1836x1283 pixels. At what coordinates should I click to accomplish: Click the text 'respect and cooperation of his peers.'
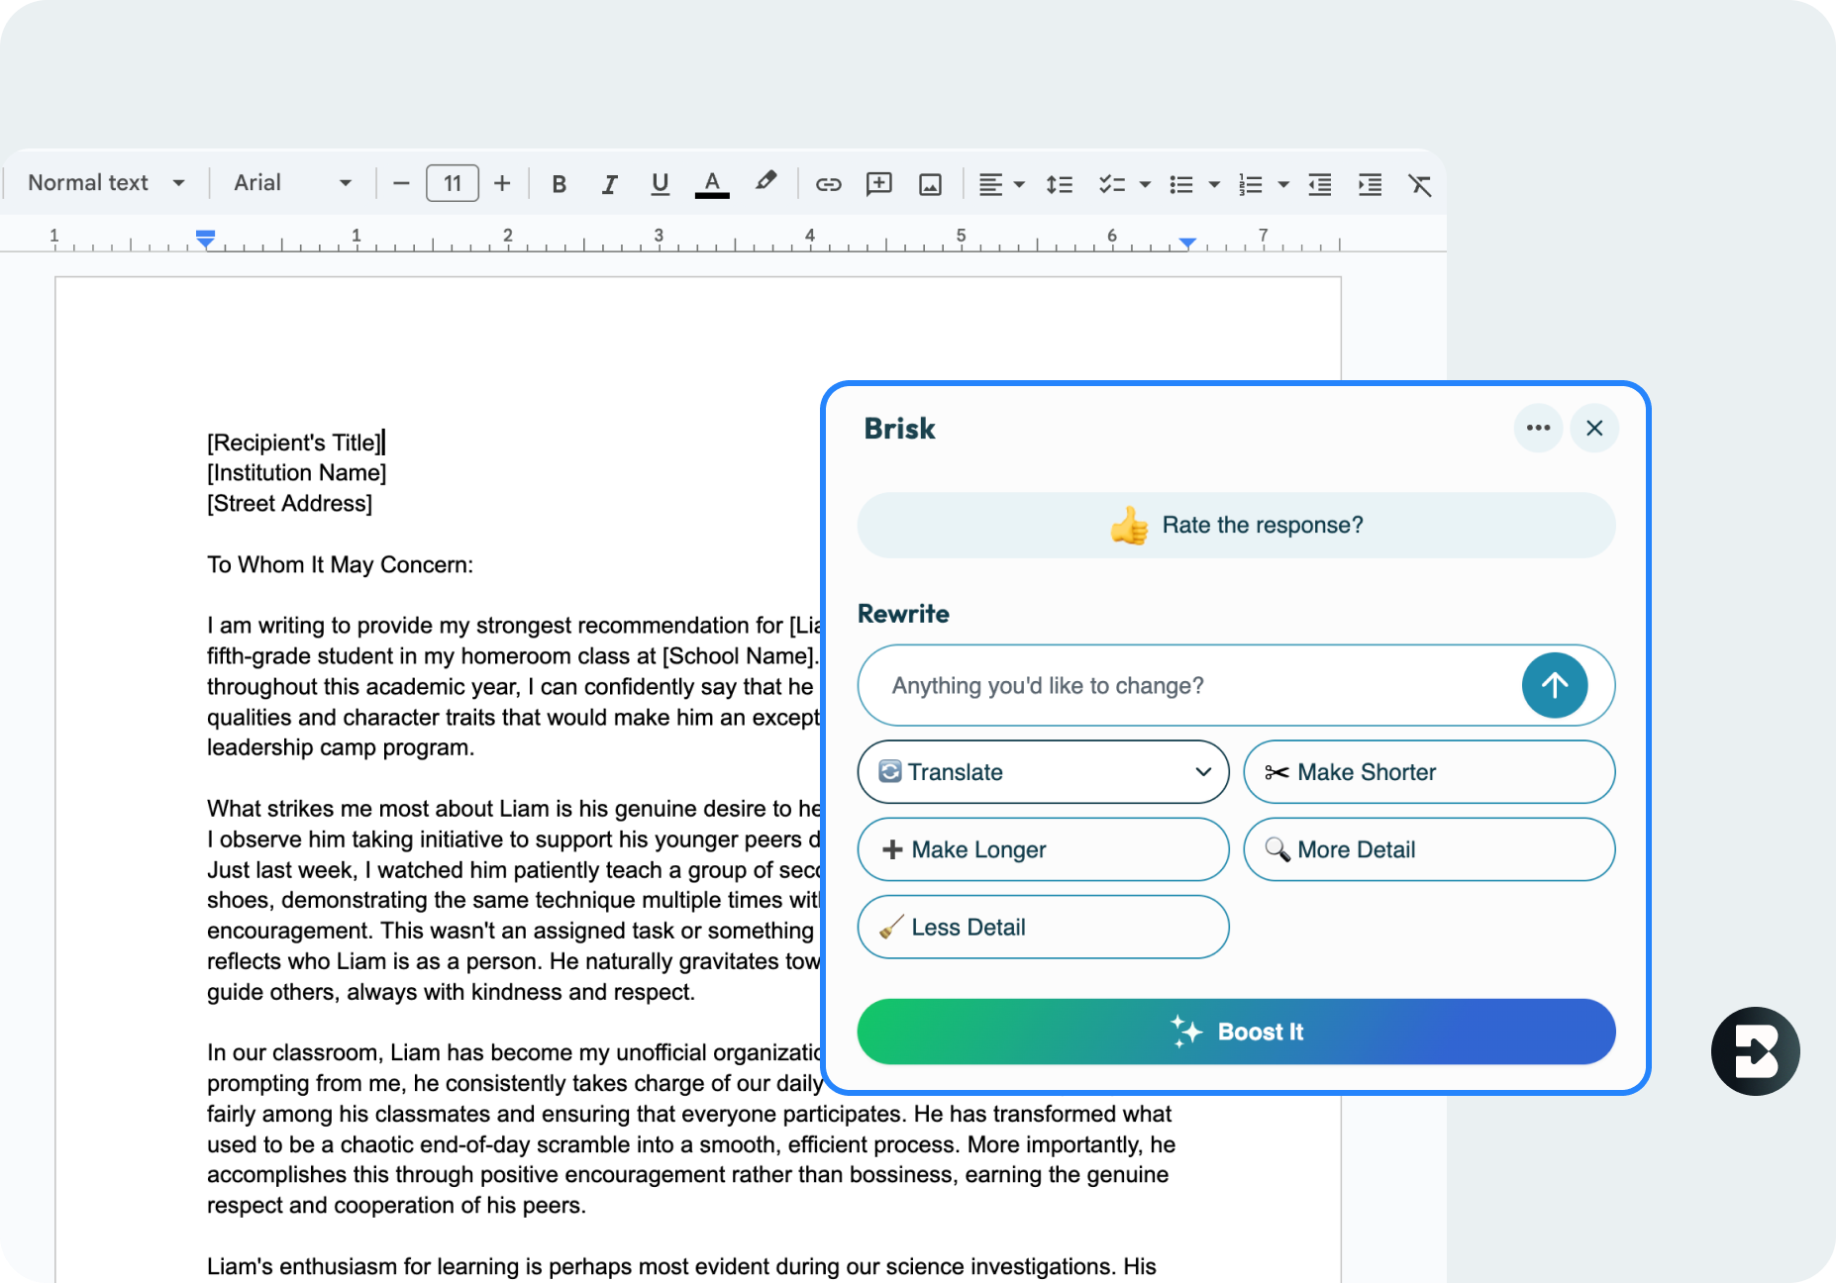[396, 1206]
